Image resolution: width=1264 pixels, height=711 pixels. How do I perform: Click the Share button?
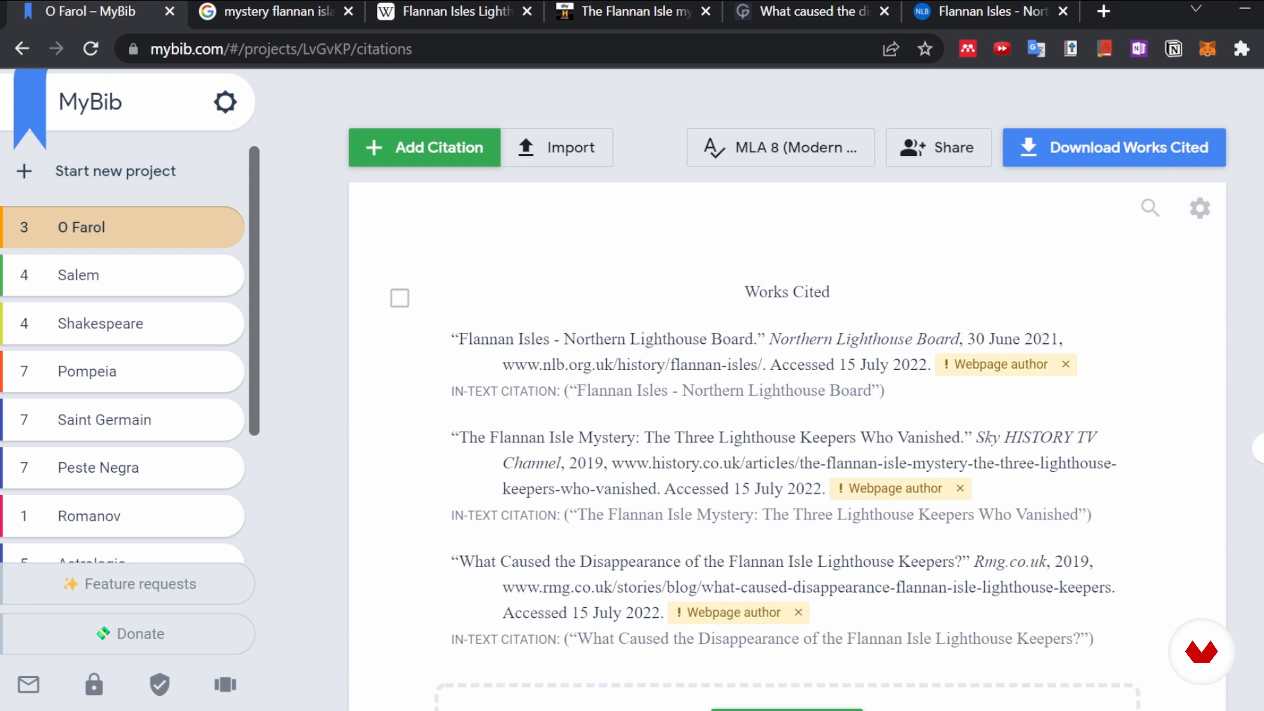[938, 147]
